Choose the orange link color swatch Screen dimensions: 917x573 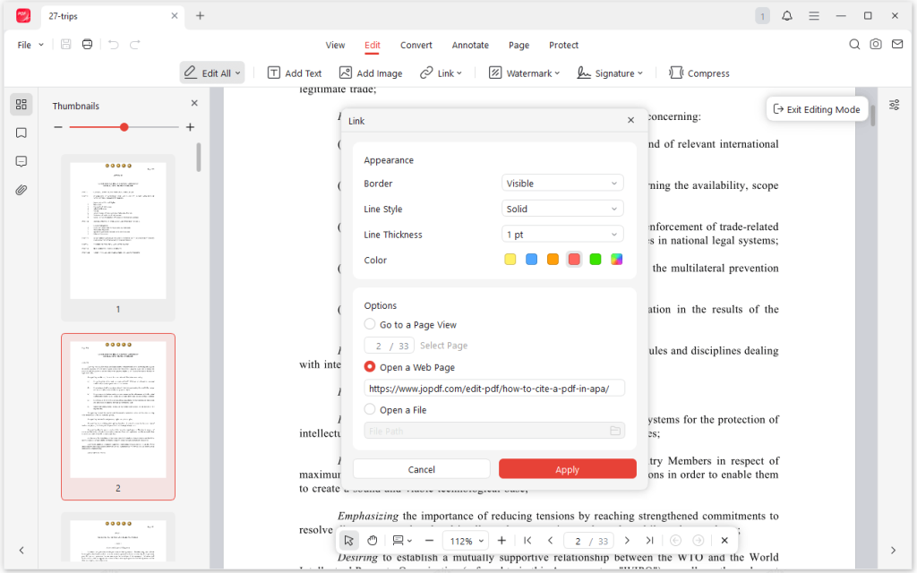pos(553,259)
